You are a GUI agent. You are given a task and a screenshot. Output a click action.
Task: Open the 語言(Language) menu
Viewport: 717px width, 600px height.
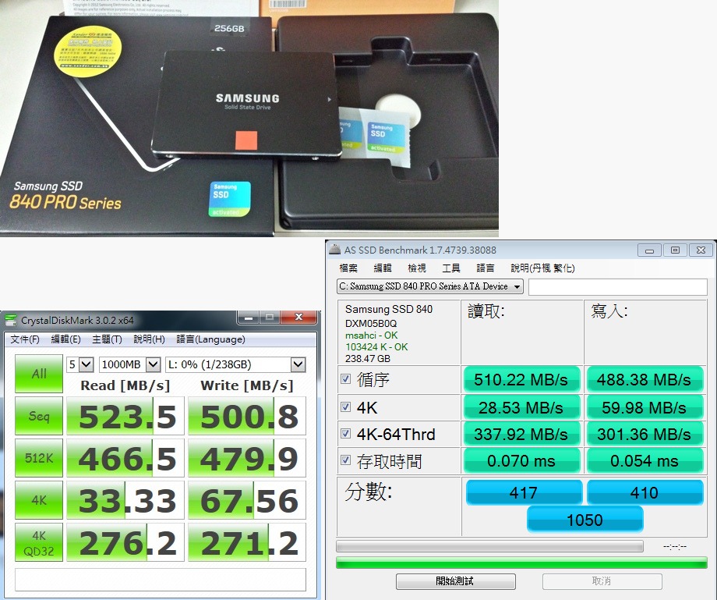coord(210,339)
